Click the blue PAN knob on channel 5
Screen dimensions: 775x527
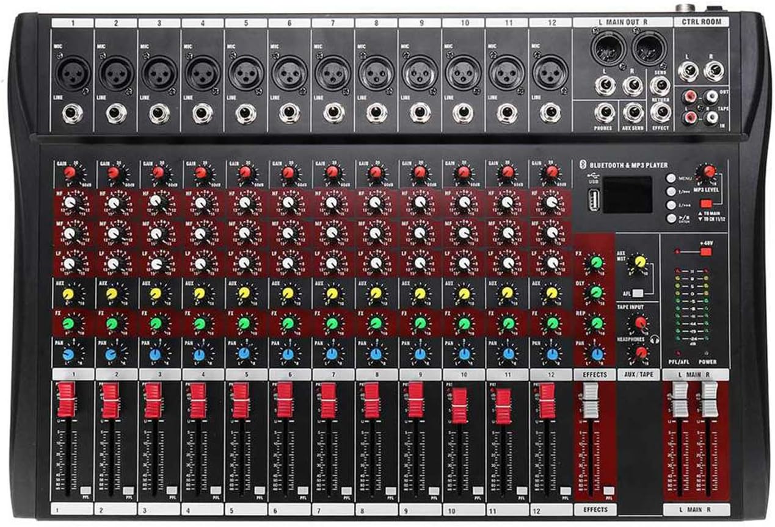click(246, 353)
